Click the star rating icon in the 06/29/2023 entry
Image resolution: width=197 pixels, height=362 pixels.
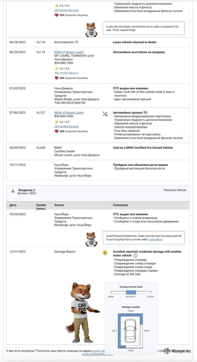click(x=57, y=68)
